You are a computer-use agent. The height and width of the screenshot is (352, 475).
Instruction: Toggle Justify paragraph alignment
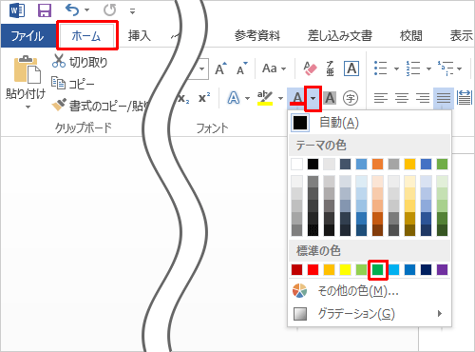click(444, 98)
